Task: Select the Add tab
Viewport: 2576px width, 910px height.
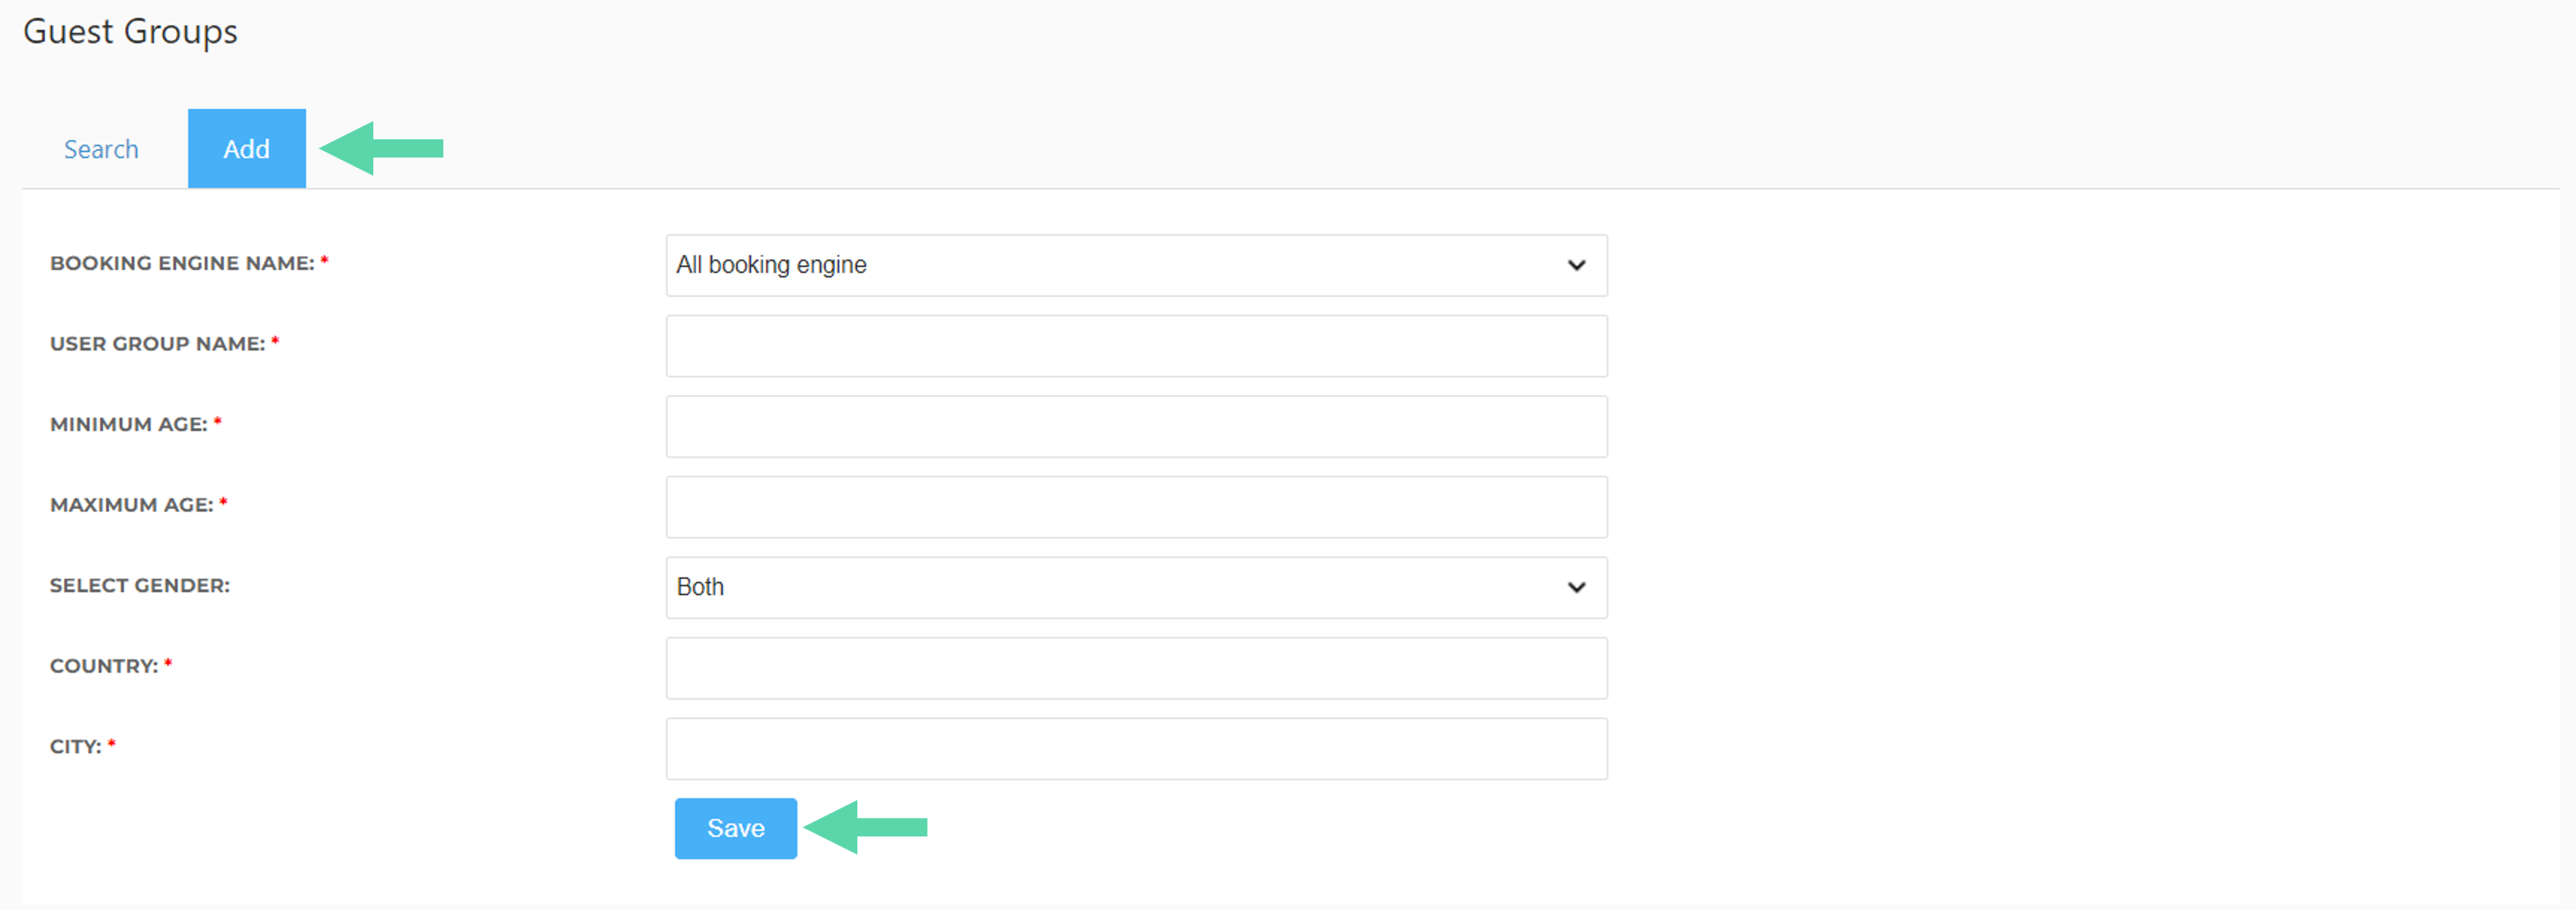Action: click(x=247, y=149)
